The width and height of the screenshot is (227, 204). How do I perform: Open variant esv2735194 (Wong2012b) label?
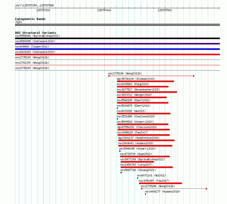coord(125,73)
